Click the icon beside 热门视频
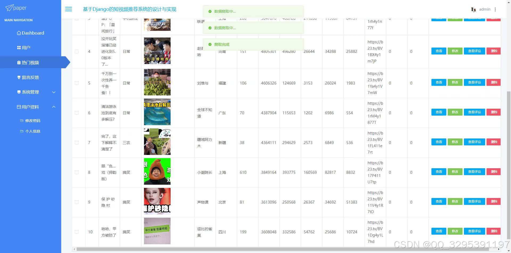This screenshot has height=253, width=511. (x=19, y=62)
